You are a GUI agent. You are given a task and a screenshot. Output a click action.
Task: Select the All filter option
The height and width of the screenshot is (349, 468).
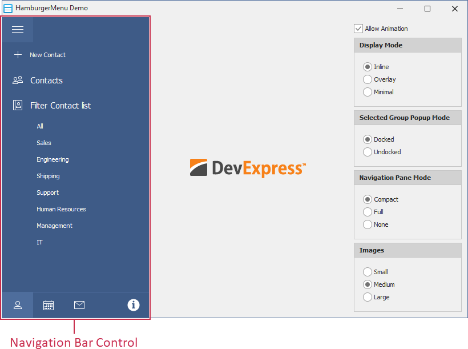[x=39, y=126]
